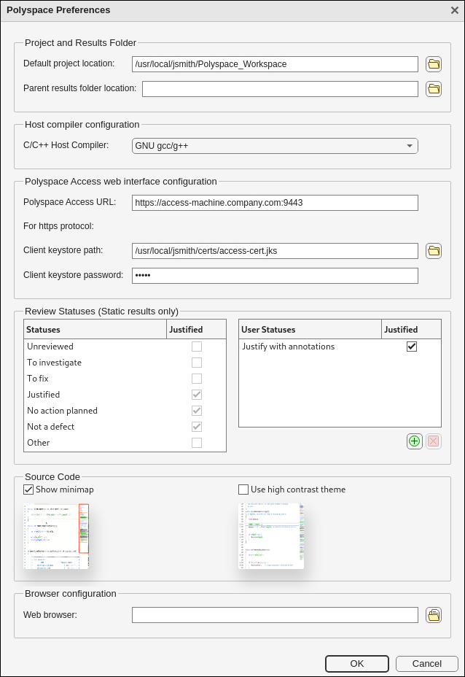Browse for a client keystore file
Image resolution: width=465 pixels, height=677 pixels.
434,251
